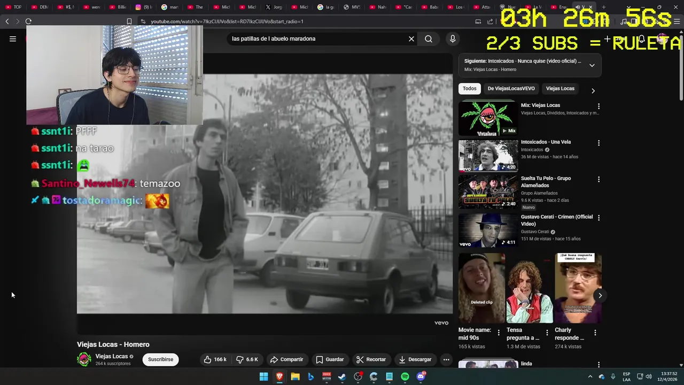Open ESP LAA keyboard language switcher

(626, 377)
